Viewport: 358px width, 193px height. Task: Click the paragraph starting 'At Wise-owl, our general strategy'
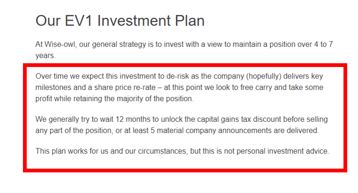(184, 50)
